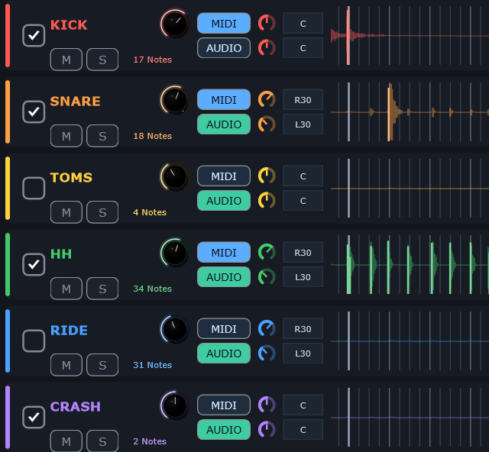Uncheck the HH track checkbox
Screen dimensions: 489x452
pos(34,264)
